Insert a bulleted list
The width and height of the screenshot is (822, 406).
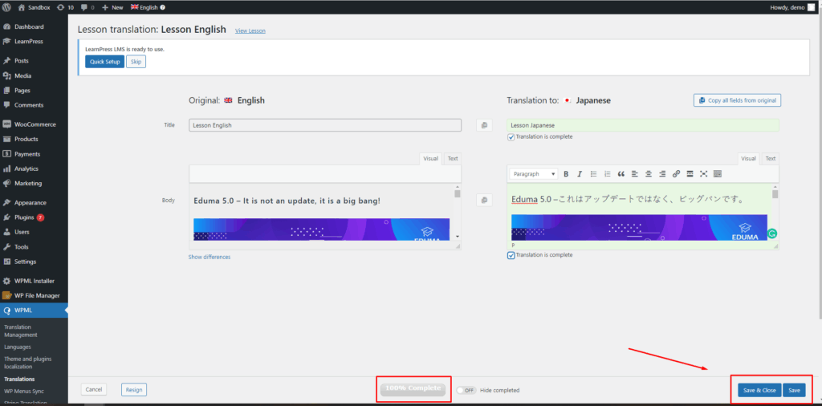(593, 174)
